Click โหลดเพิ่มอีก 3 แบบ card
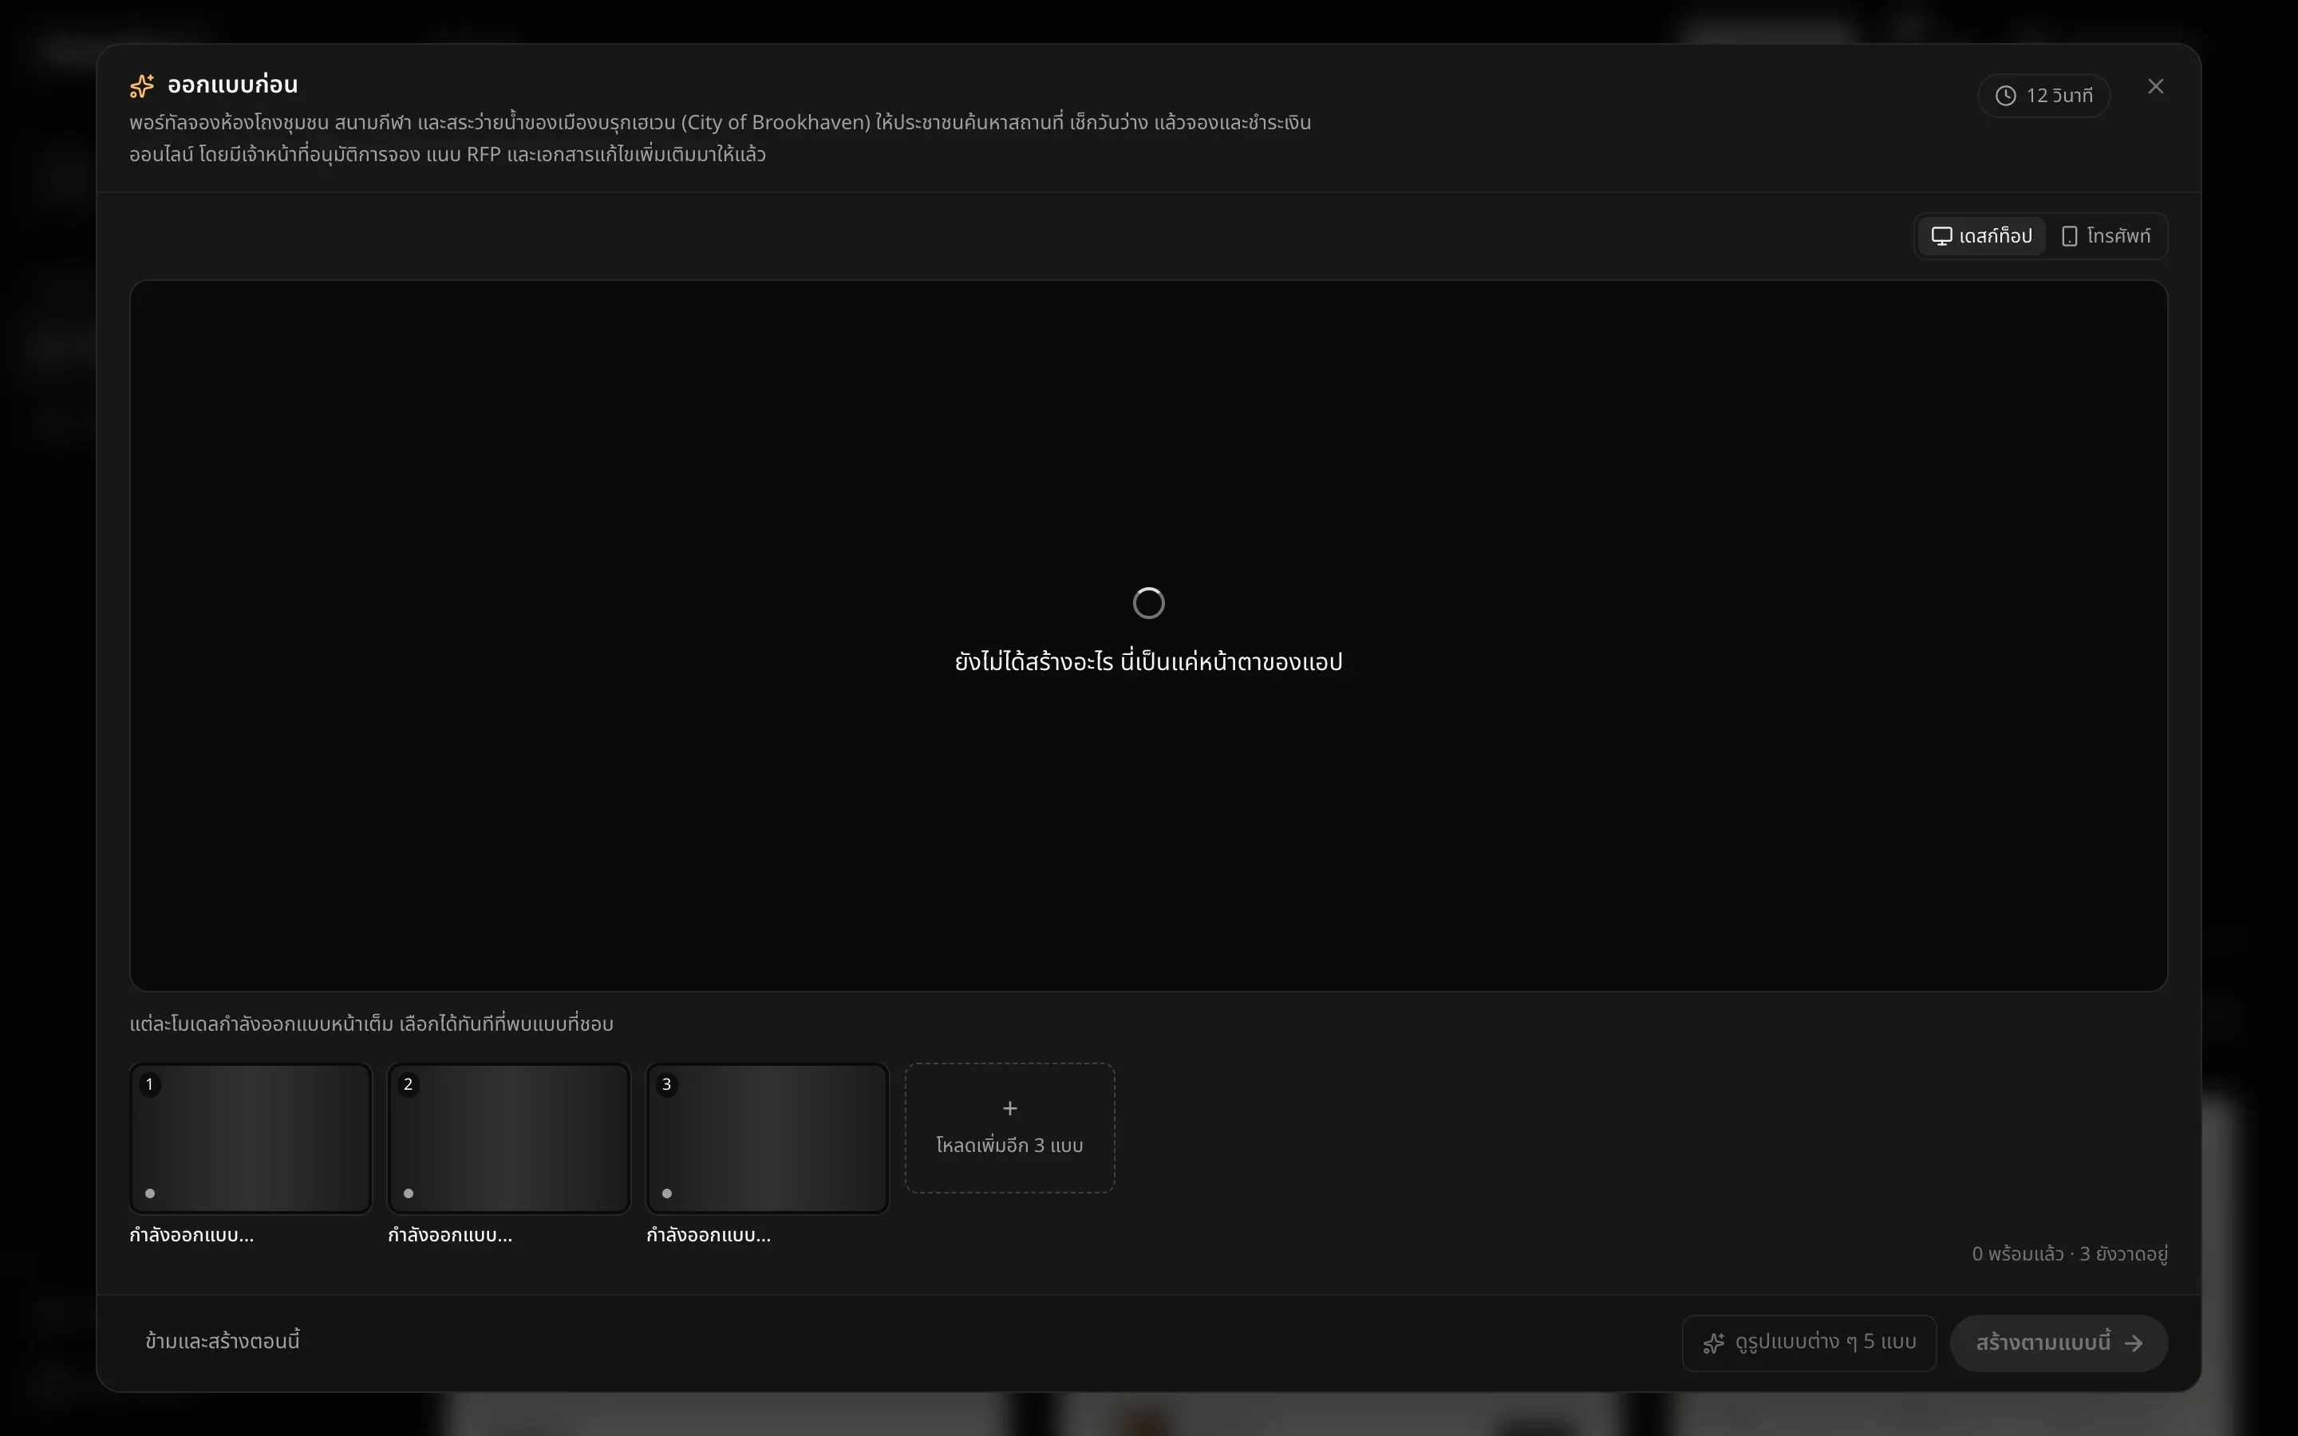 tap(1009, 1127)
